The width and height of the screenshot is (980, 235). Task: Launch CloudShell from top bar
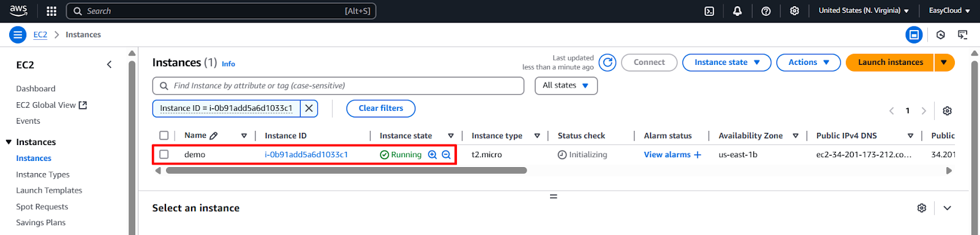pos(709,11)
